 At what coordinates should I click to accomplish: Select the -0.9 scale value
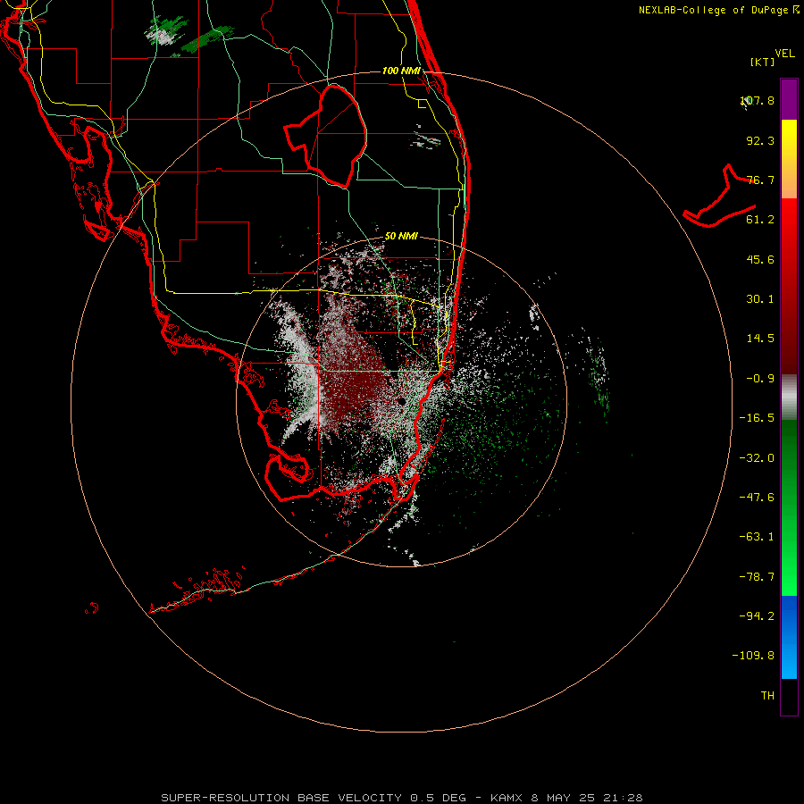click(760, 379)
